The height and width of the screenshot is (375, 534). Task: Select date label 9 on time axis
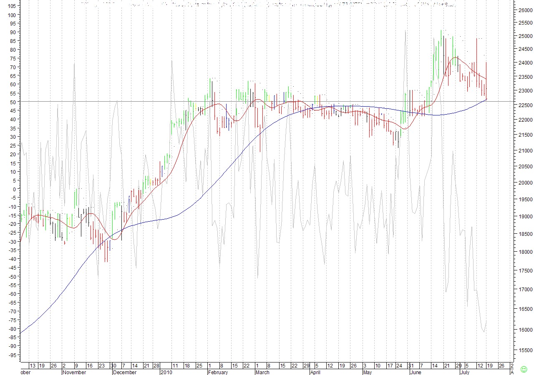pos(76,366)
